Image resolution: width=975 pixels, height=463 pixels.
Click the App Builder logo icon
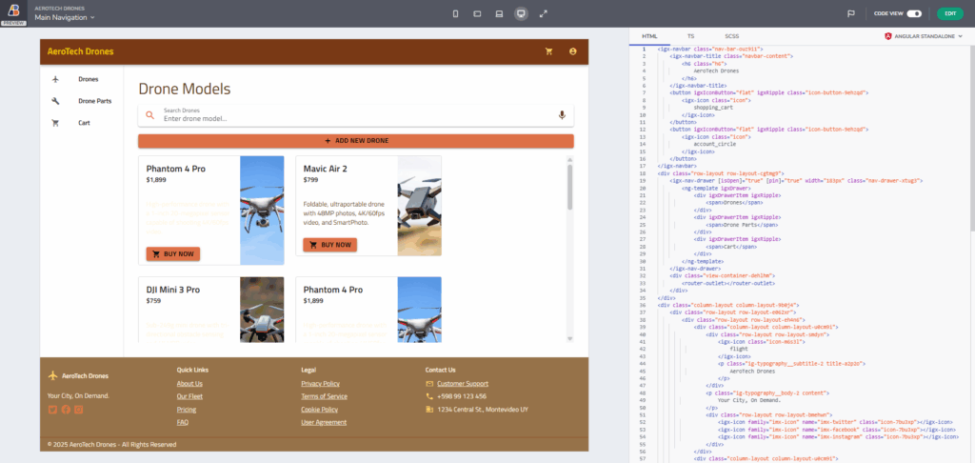[x=13, y=10]
